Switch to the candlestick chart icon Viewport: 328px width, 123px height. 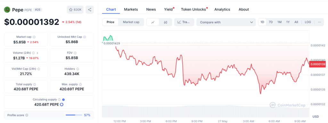click(x=166, y=22)
